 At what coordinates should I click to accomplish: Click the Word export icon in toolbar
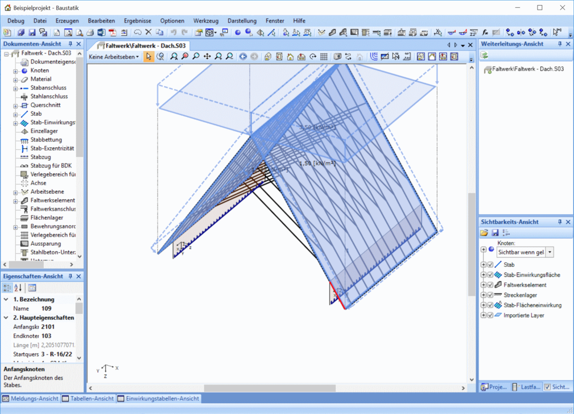[x=101, y=33]
